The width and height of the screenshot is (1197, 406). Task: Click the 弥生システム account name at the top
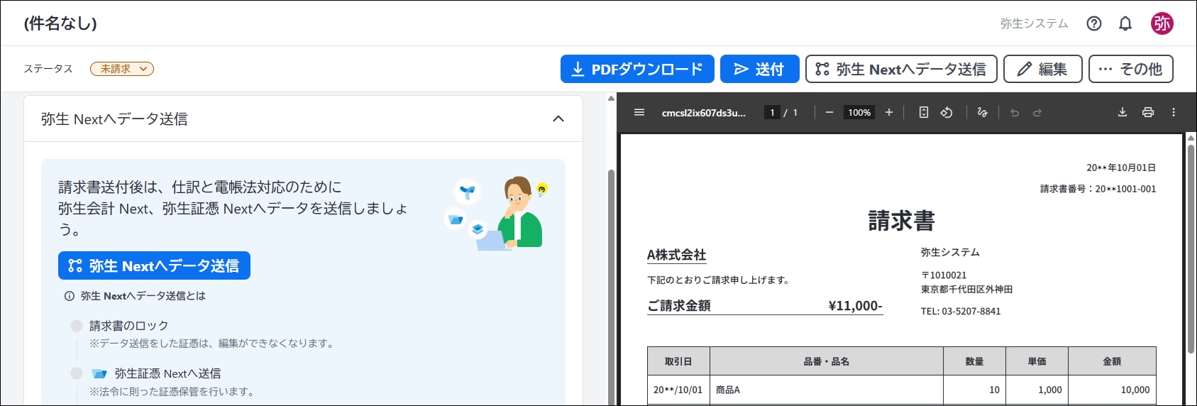[x=1034, y=23]
